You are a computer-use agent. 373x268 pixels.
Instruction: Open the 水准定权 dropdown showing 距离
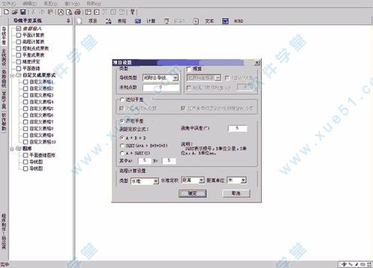tap(201, 180)
